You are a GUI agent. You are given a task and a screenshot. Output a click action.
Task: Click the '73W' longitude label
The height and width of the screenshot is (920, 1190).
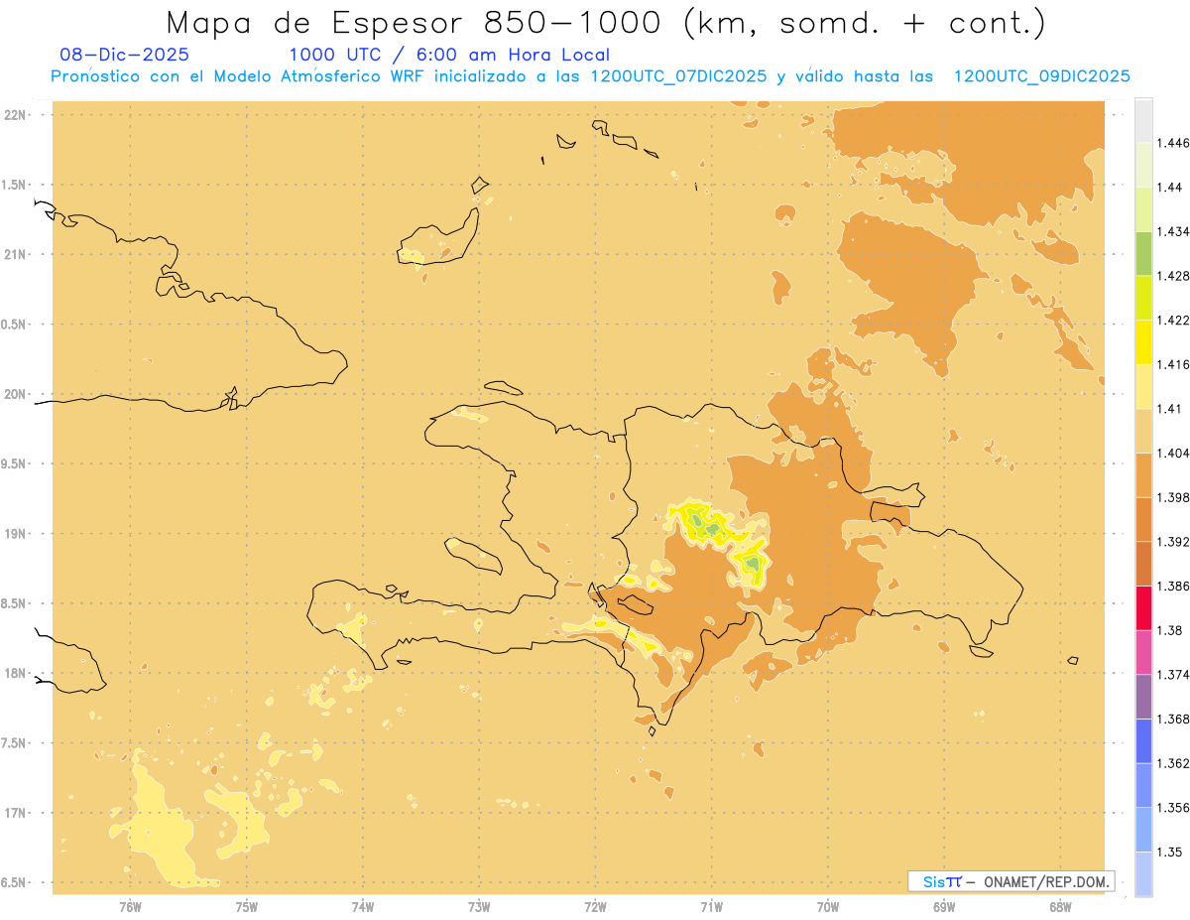(x=479, y=907)
